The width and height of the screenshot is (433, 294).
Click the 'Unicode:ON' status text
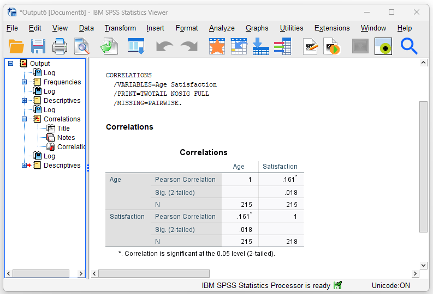(x=391, y=285)
